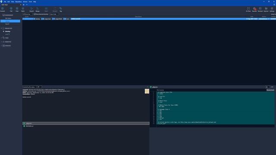This screenshot has height=155, width=276.
Task: Click the diff panel ellipsis button
Action: [272, 87]
